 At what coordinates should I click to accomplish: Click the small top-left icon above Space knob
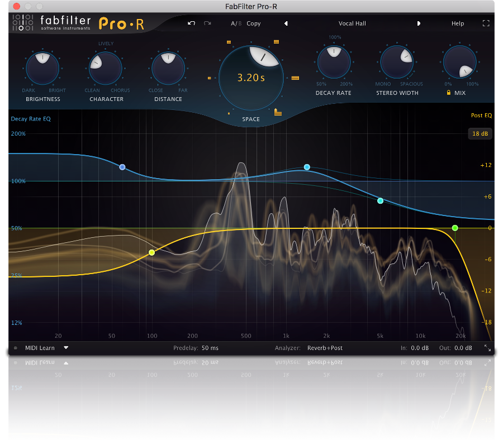pos(229,42)
